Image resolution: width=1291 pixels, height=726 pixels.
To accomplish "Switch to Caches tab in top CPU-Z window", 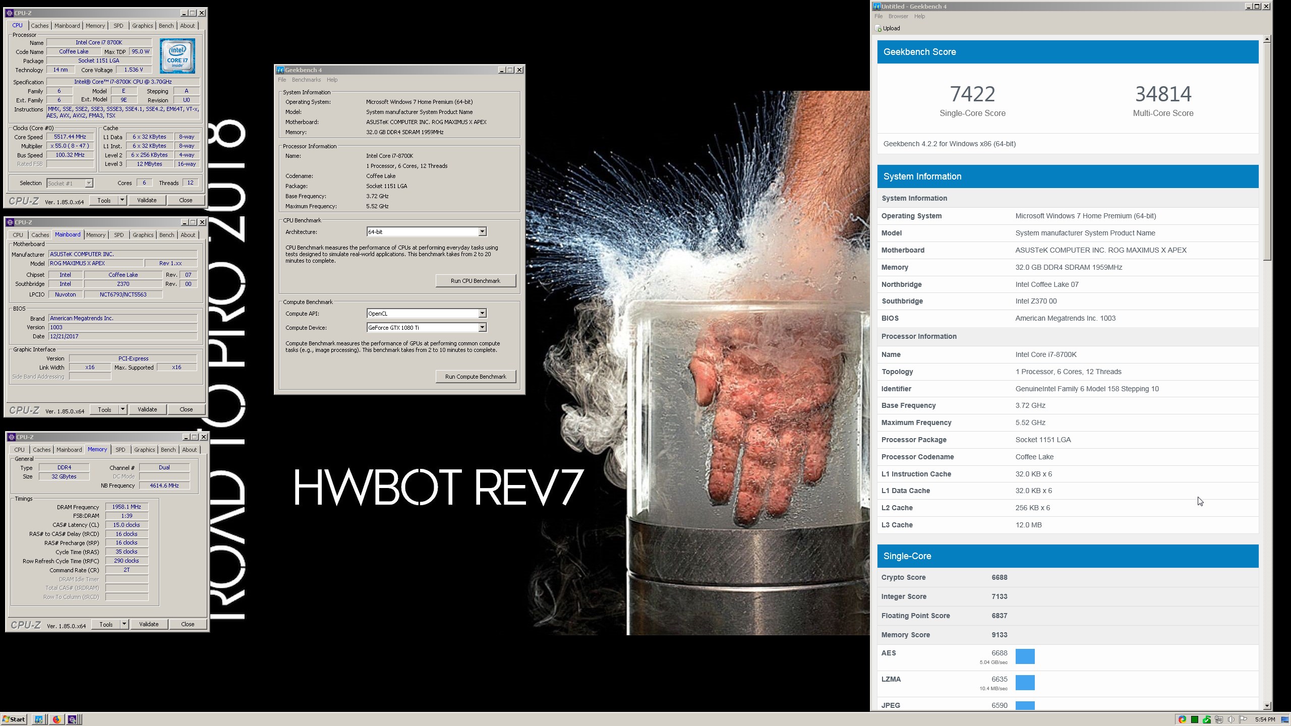I will [x=39, y=26].
